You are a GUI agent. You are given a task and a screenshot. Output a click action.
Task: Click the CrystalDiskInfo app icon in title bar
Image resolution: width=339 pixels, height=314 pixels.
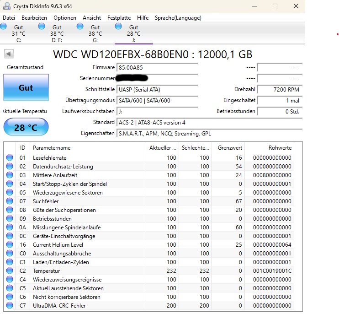pyautogui.click(x=6, y=6)
